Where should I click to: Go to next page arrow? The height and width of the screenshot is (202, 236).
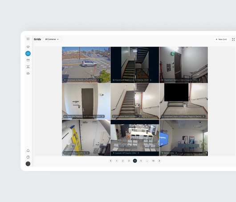click(159, 161)
